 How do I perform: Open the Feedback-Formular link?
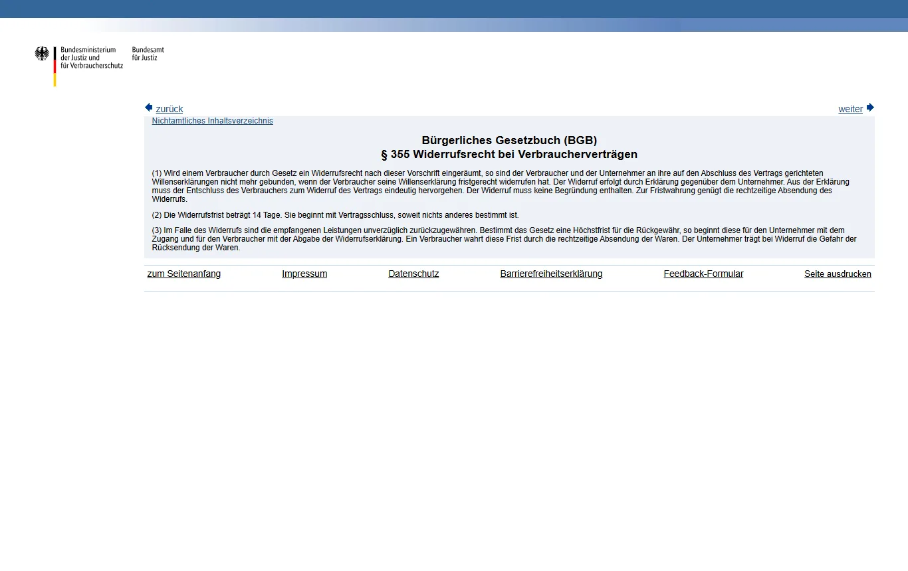coord(703,274)
